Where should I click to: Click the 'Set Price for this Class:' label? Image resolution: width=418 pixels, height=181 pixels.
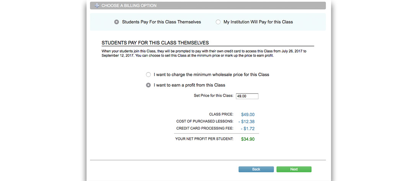[214, 95]
